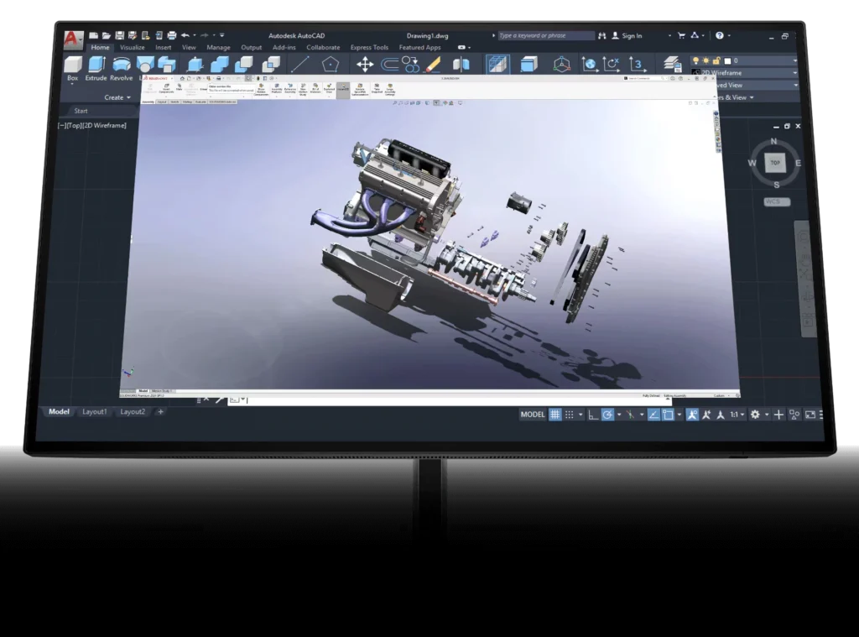Viewport: 859px width, 637px height.
Task: Click the shopping cart Autodesk App Store icon
Action: click(681, 35)
